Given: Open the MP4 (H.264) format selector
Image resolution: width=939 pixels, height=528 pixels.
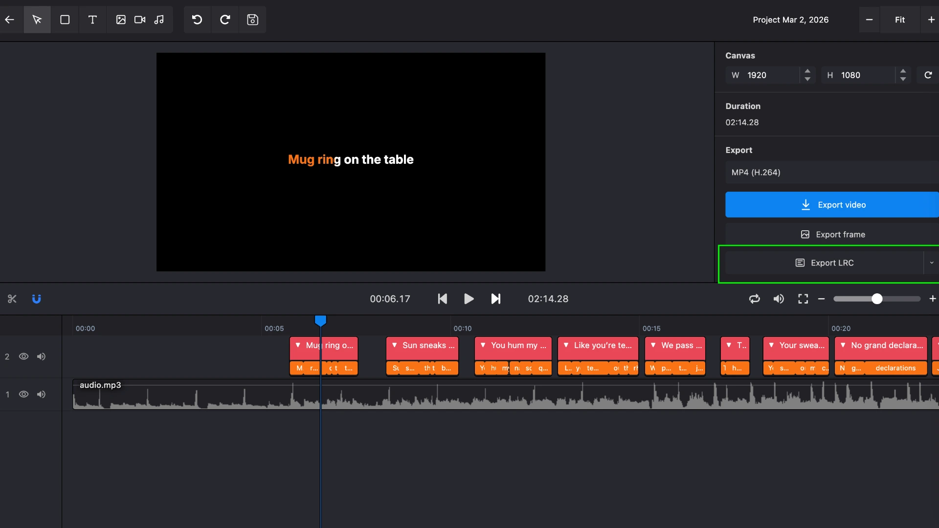Looking at the screenshot, I should pos(830,172).
